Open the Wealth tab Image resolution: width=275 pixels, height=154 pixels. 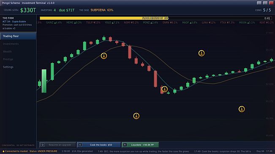pyautogui.click(x=18, y=51)
